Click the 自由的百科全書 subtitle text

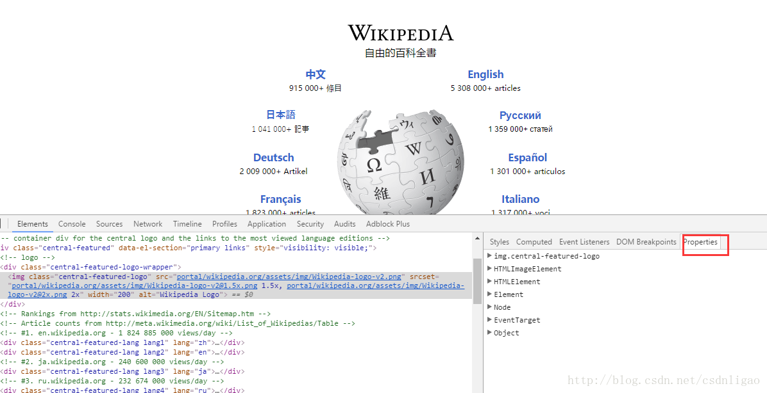[x=401, y=53]
